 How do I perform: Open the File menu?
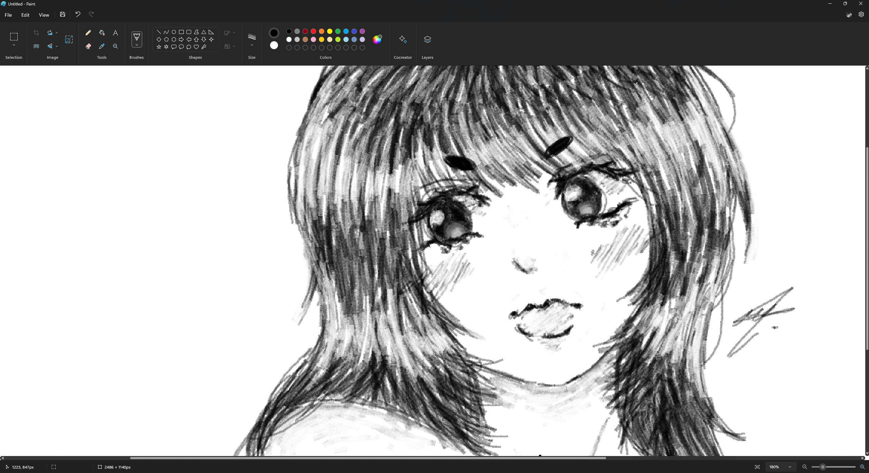click(8, 15)
